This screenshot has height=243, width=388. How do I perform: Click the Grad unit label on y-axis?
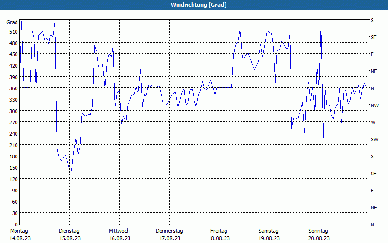(12, 22)
